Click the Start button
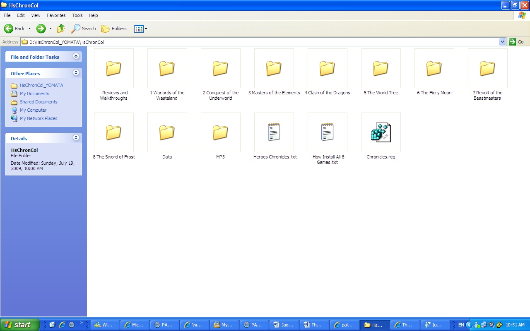The image size is (530, 331). (x=20, y=325)
